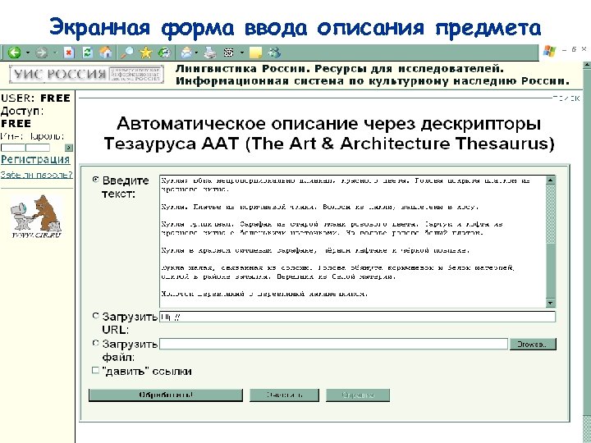
Task: Focus the URL input field
Action: pos(357,317)
